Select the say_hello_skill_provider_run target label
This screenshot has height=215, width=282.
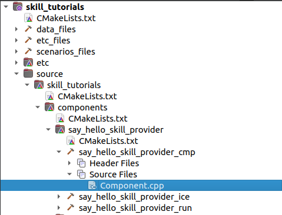point(135,208)
